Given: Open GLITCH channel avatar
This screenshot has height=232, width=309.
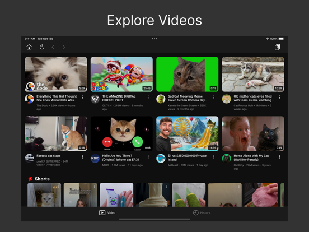Looking at the screenshot, I should pos(95,99).
